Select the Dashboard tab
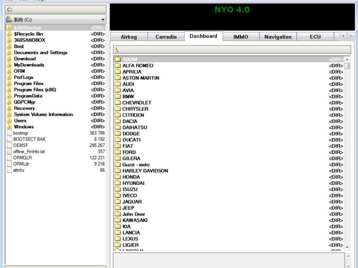 click(x=203, y=36)
